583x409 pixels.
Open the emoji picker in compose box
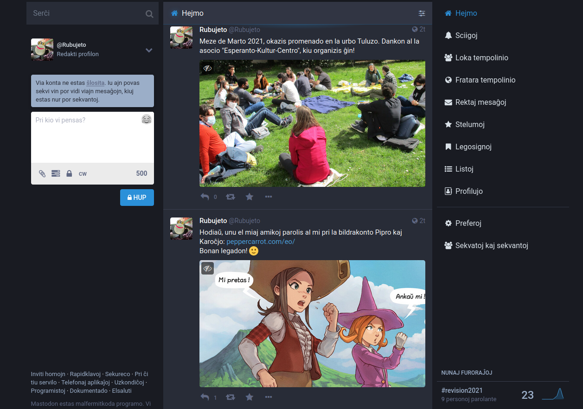[146, 120]
